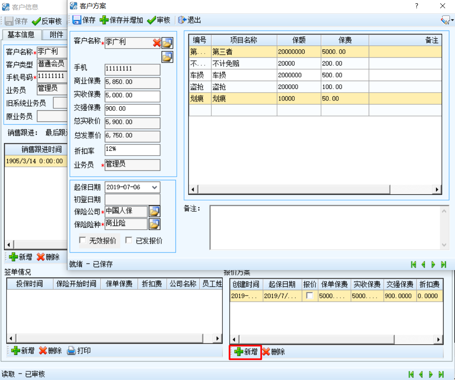Select the 基本信息 tab
The image size is (455, 380).
coord(21,35)
